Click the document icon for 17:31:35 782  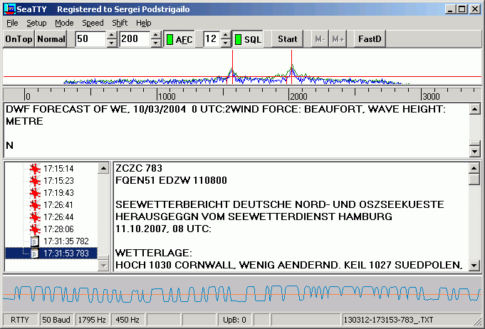(x=34, y=241)
